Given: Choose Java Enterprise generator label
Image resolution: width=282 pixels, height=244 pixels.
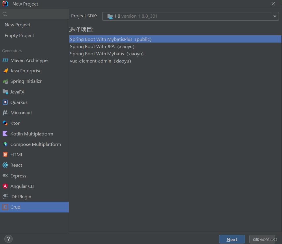Looking at the screenshot, I should pyautogui.click(x=26, y=71).
